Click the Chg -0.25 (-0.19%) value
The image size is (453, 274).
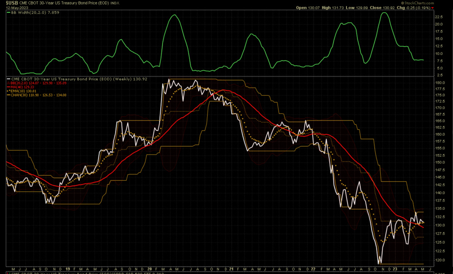[x=414, y=8]
